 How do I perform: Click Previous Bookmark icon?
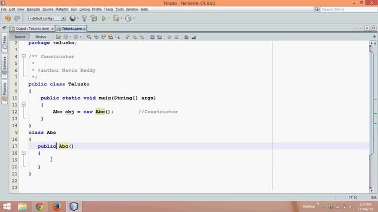[x=128, y=37]
